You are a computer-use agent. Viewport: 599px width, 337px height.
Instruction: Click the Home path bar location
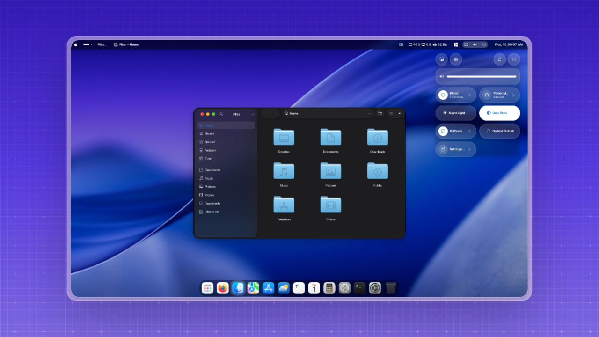tap(291, 113)
